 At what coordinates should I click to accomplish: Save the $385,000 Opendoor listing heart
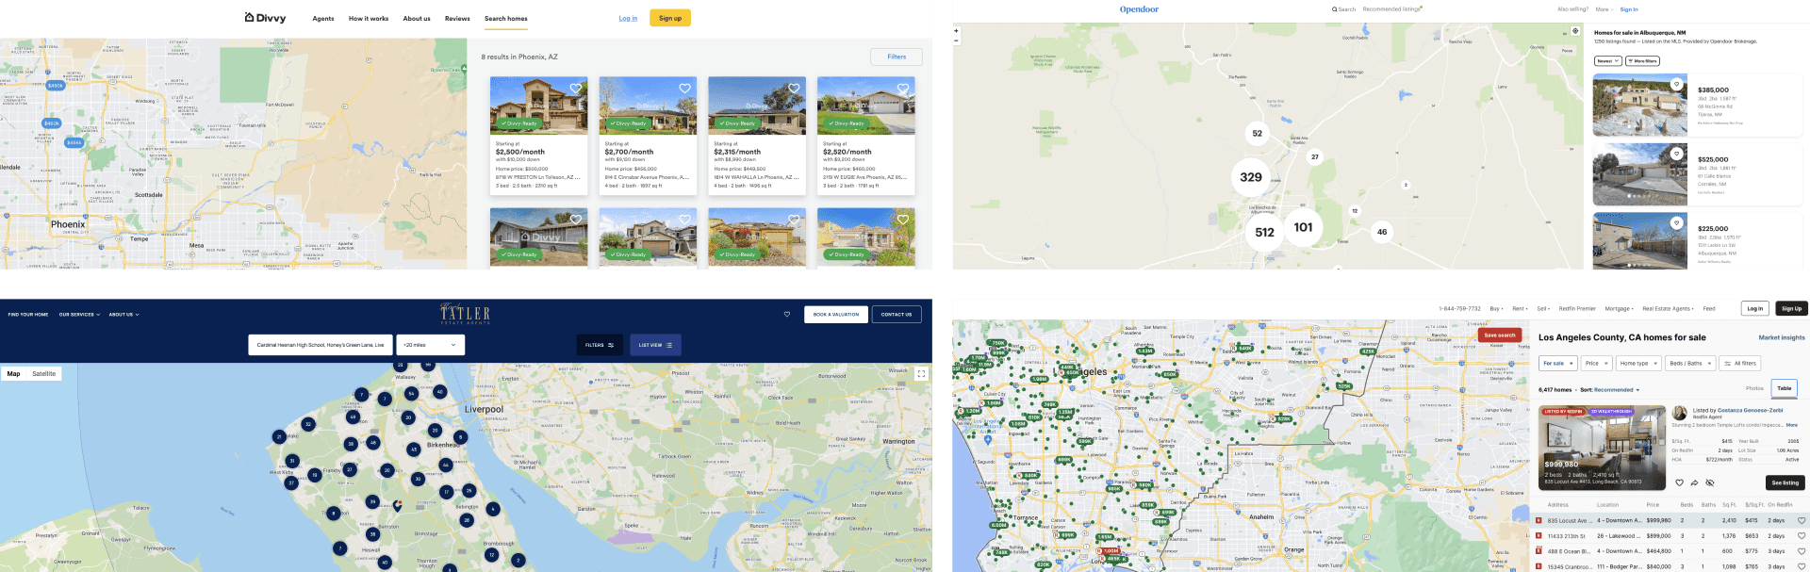tap(1676, 84)
